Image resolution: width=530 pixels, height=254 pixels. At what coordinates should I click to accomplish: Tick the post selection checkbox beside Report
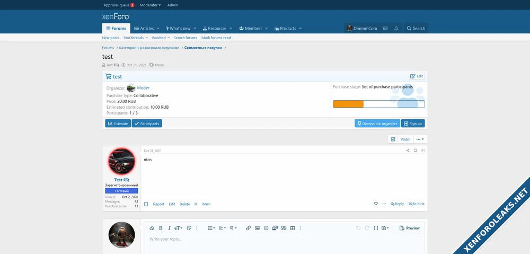point(146,204)
